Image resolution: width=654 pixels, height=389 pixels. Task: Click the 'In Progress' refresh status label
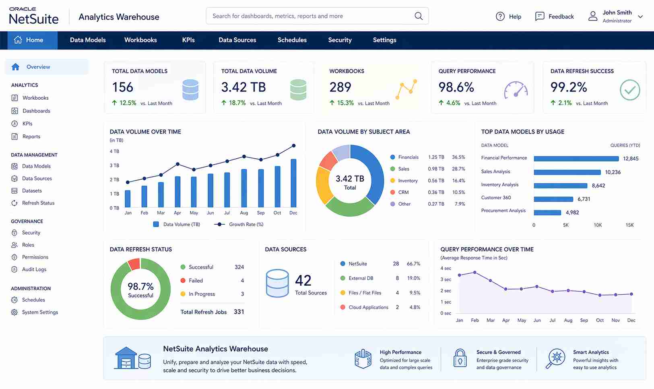[x=202, y=294]
